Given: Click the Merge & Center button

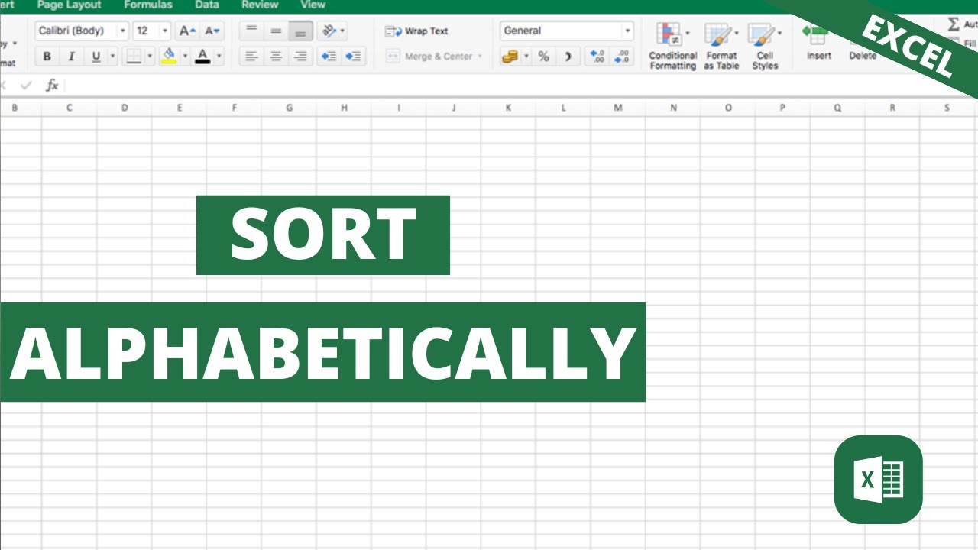Looking at the screenshot, I should 430,57.
